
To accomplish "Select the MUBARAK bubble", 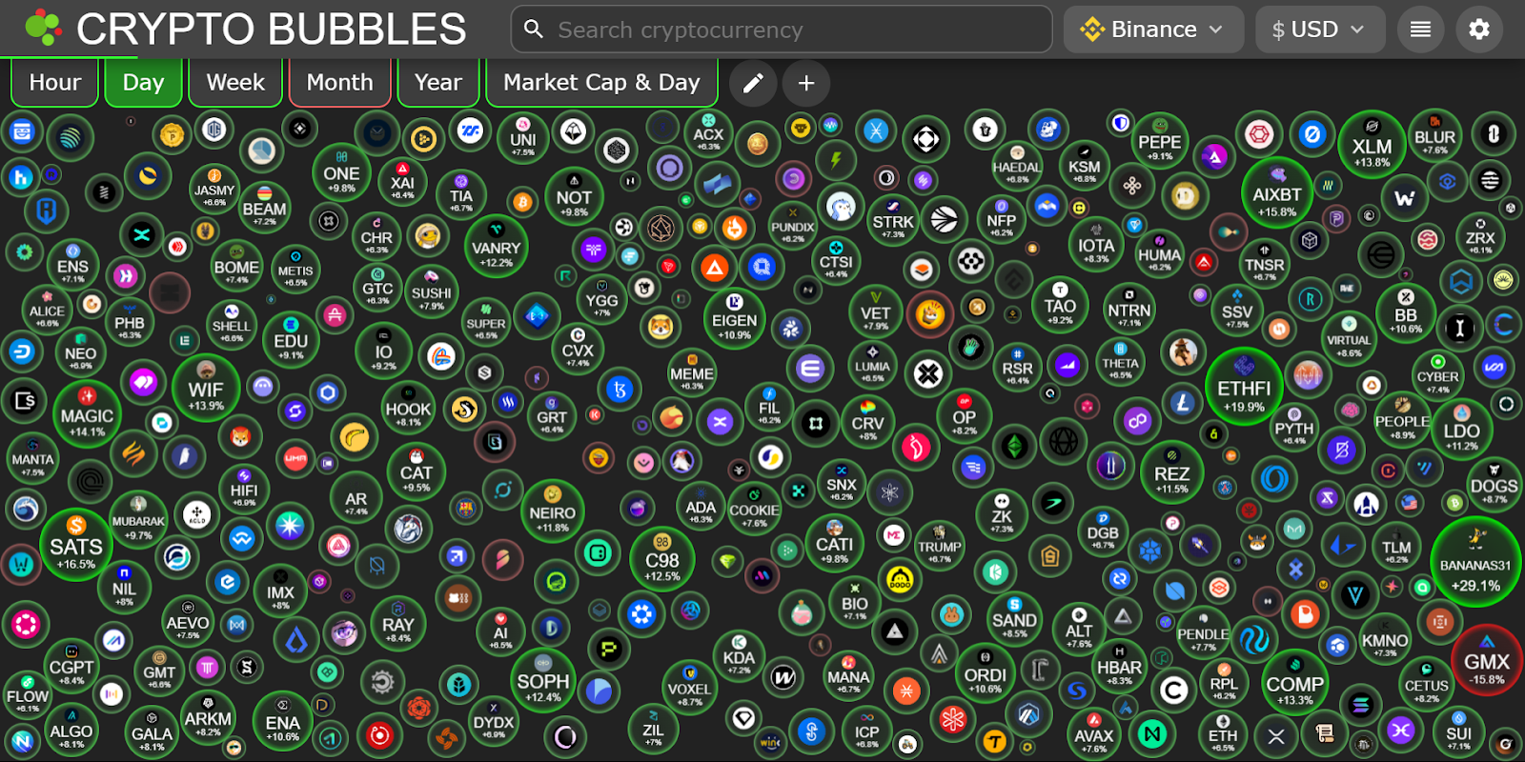I will [138, 520].
